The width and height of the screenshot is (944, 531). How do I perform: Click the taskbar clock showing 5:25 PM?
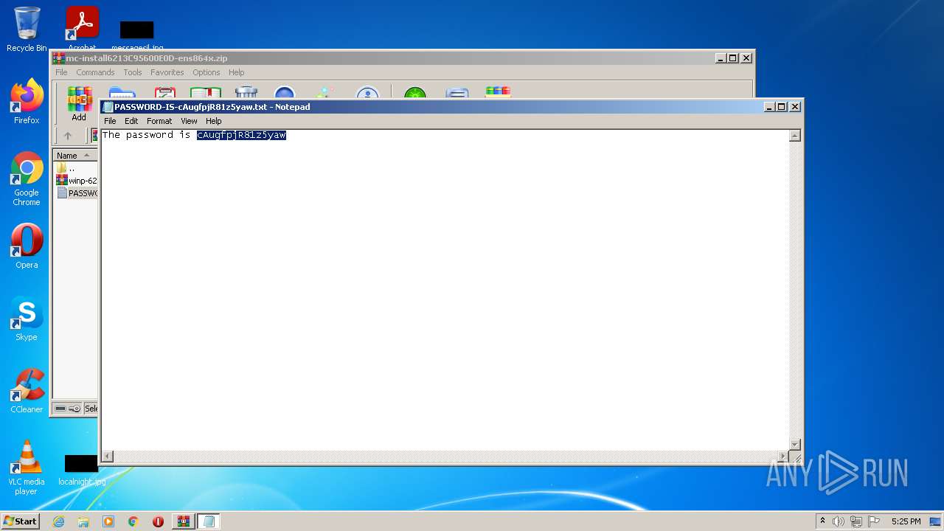pos(906,521)
